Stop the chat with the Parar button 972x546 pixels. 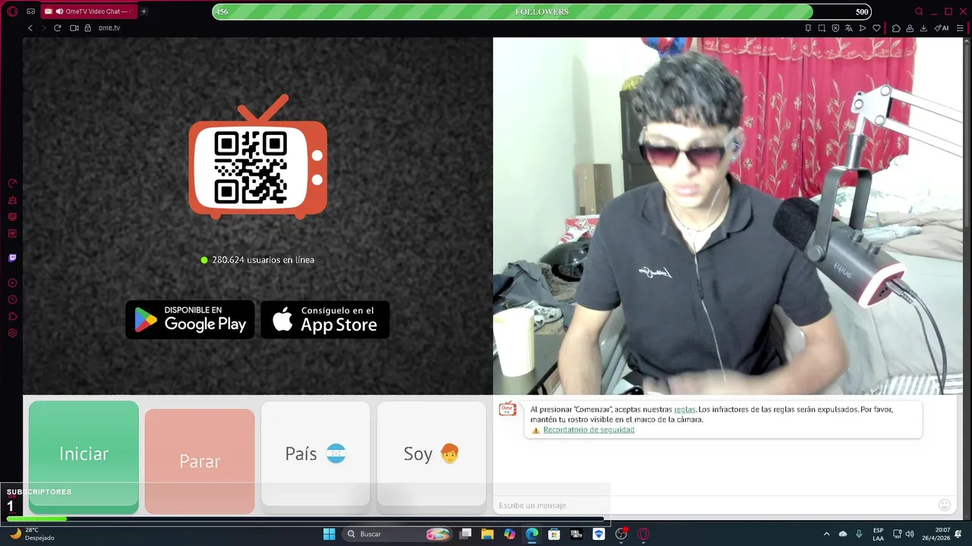(200, 461)
